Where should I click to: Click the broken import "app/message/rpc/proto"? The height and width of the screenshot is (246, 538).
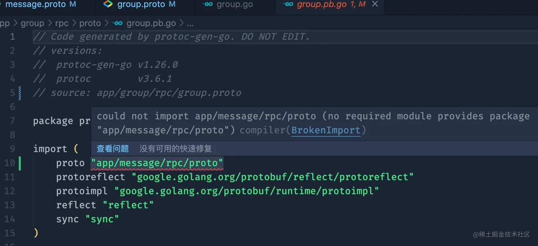click(x=157, y=163)
